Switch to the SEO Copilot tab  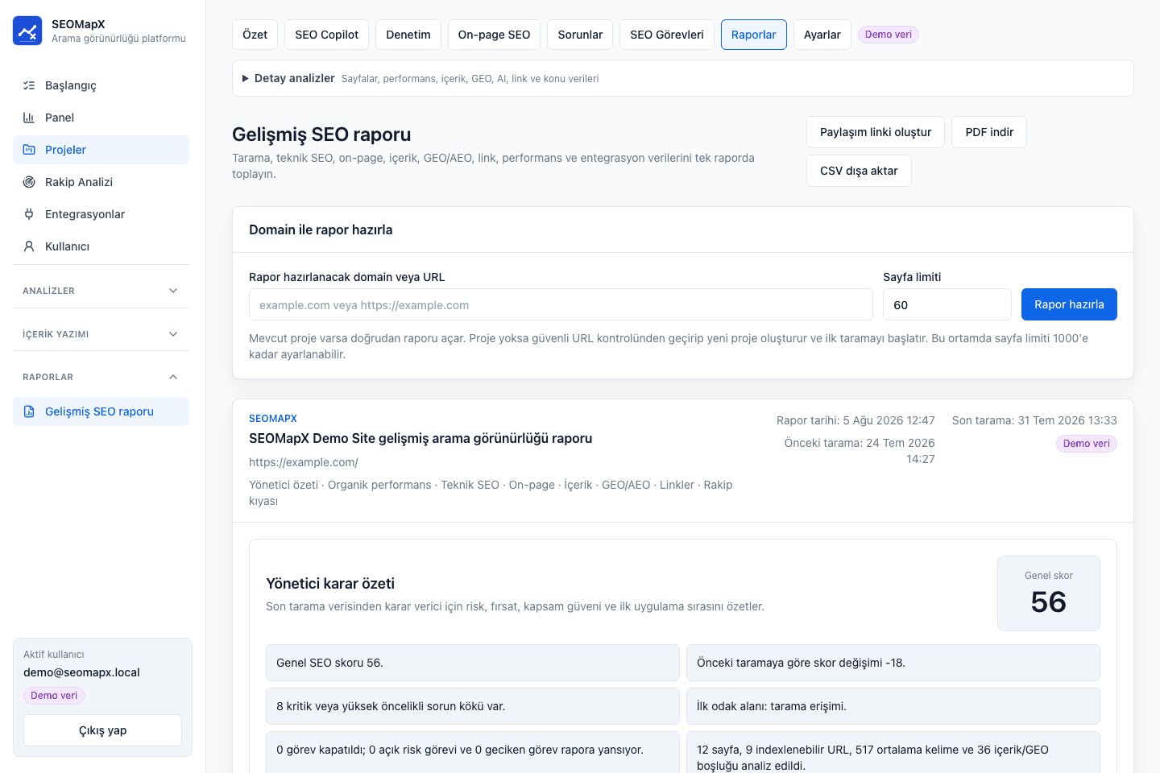coord(327,35)
